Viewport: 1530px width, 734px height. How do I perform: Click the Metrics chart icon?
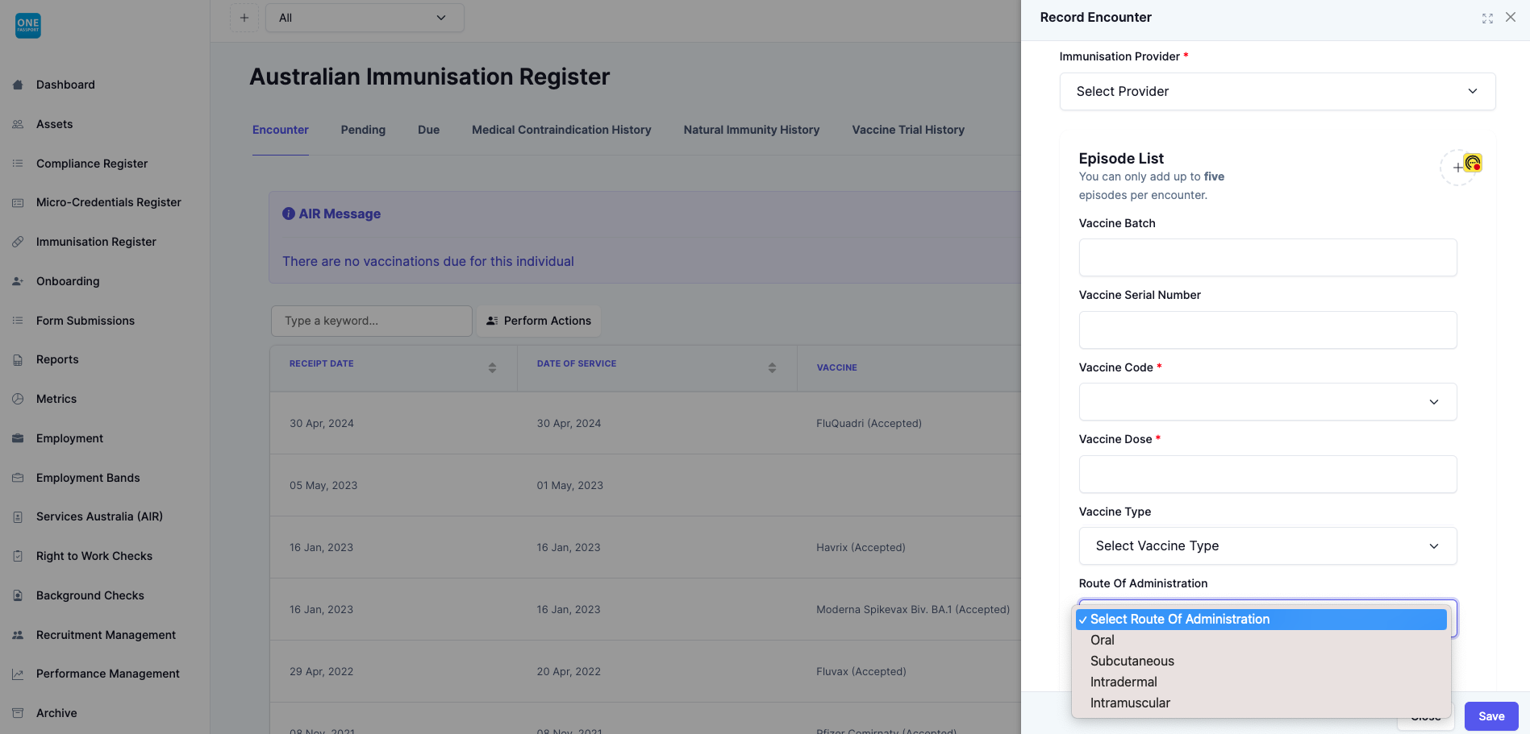point(18,399)
